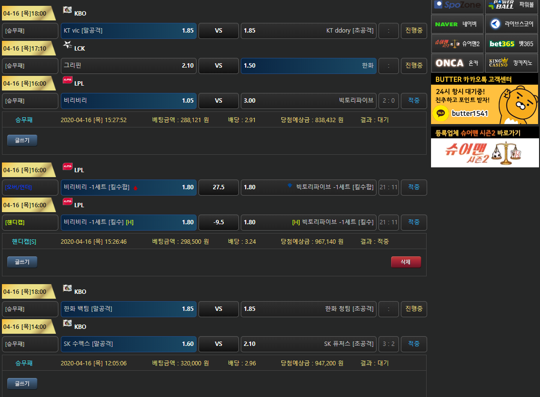The width and height of the screenshot is (540, 397).
Task: Visit the King Casino 킹카지노 link
Action: (512, 63)
